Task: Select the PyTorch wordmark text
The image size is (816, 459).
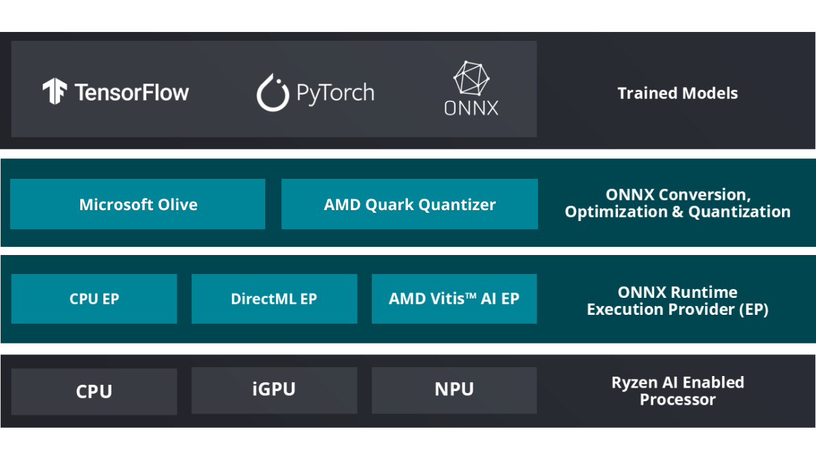Action: (x=335, y=92)
